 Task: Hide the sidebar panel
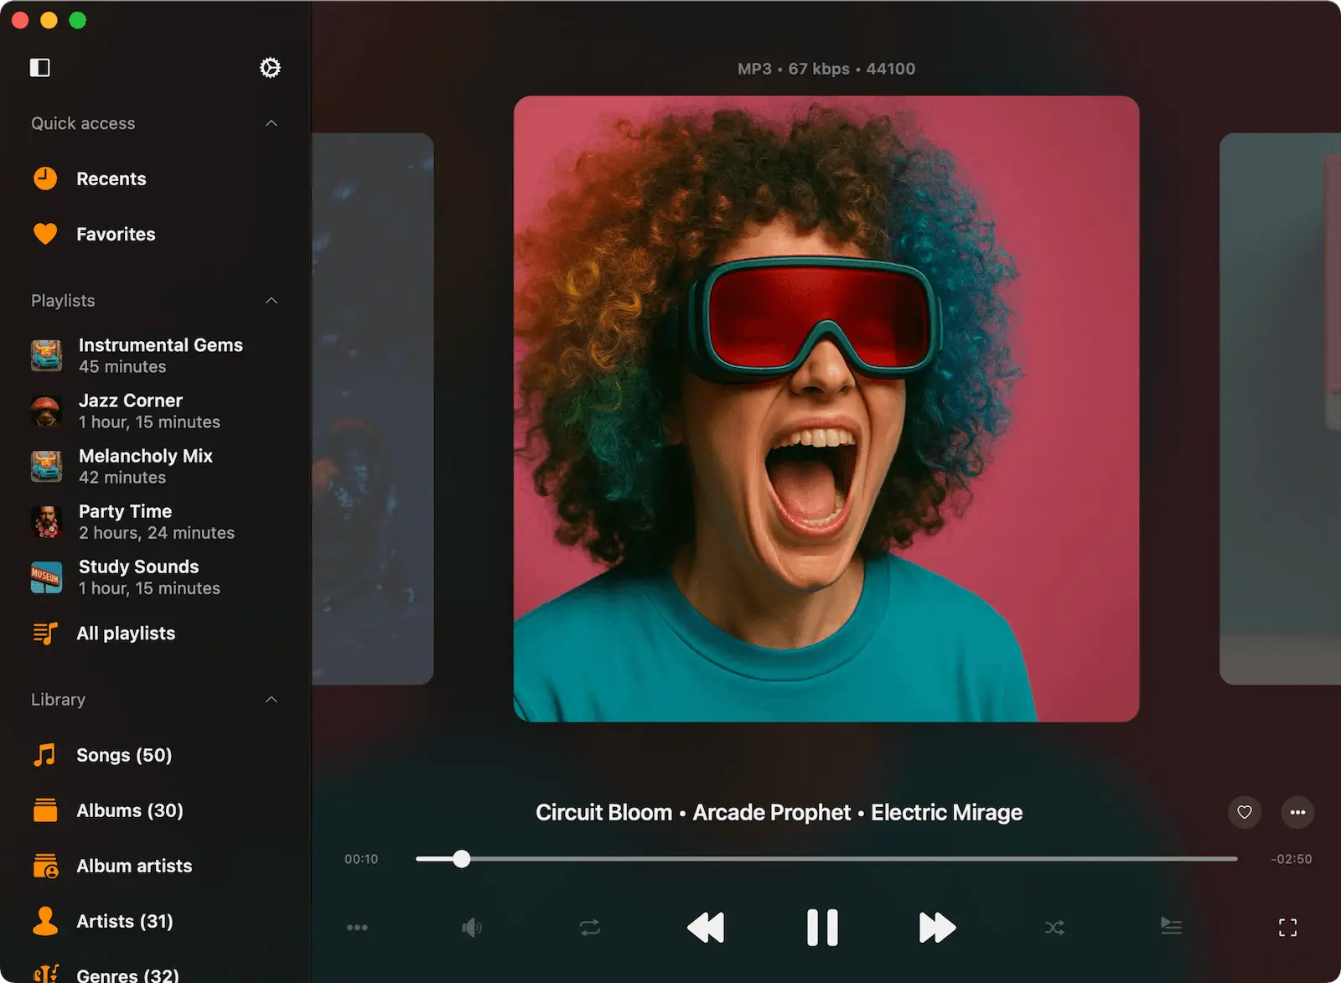40,68
